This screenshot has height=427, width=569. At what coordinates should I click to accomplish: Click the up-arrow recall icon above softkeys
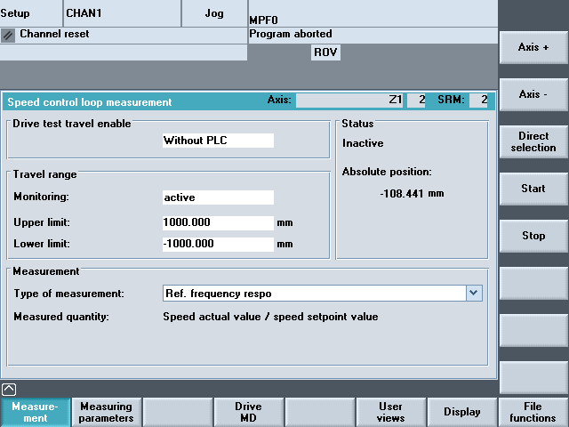pos(9,390)
